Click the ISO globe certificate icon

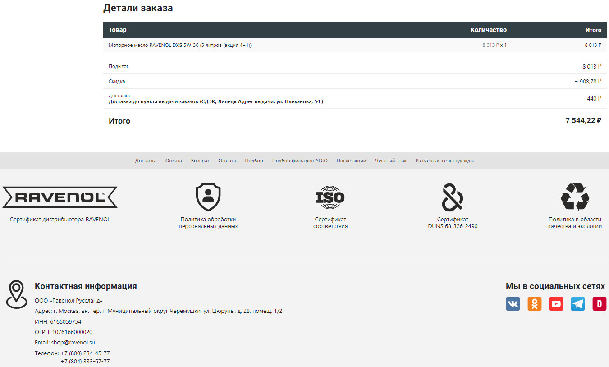[330, 197]
